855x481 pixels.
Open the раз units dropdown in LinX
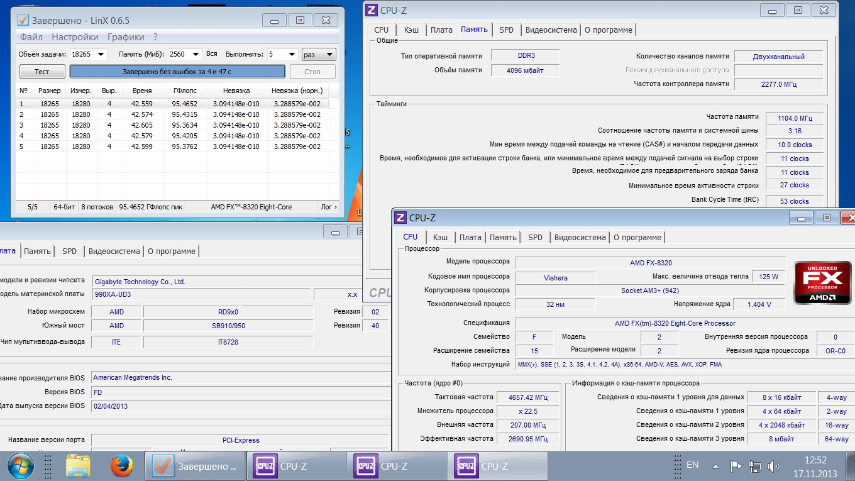pos(319,54)
